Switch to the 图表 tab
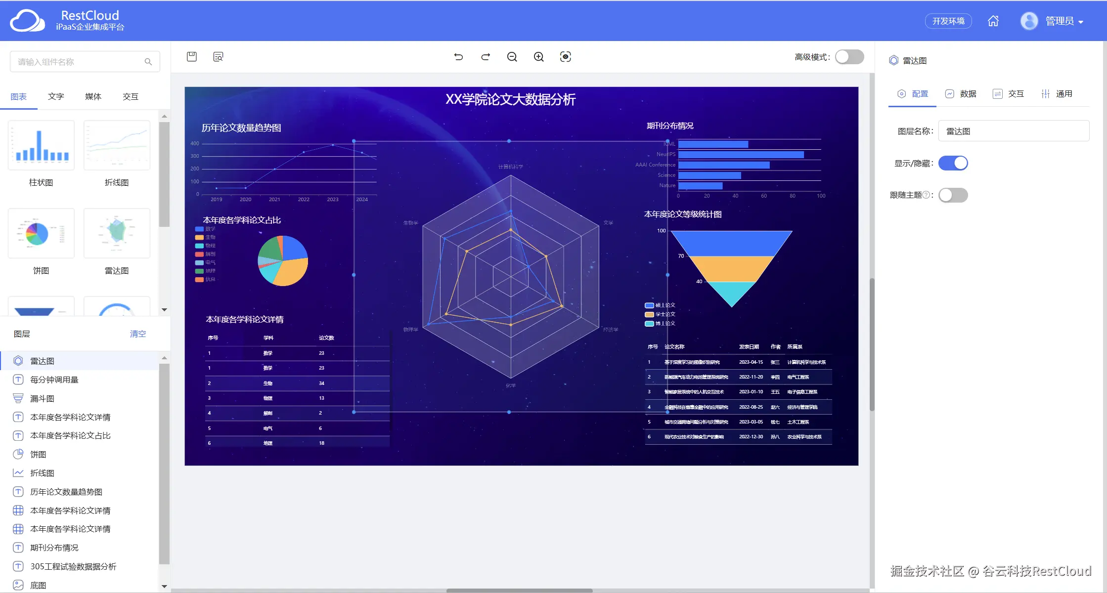The image size is (1107, 593). 19,96
